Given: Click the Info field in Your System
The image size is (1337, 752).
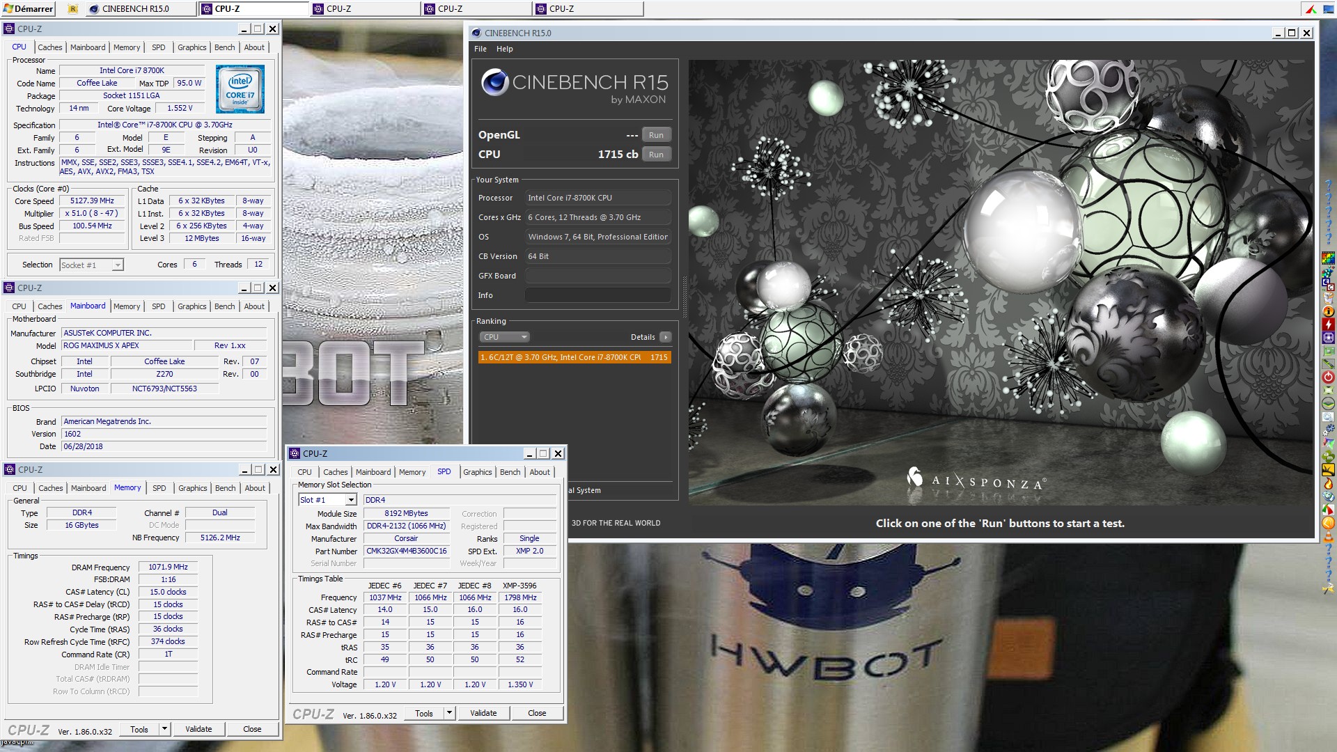Looking at the screenshot, I should [598, 295].
